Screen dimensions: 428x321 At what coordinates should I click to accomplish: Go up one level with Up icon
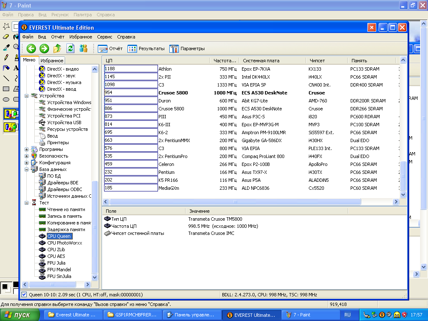[57, 48]
